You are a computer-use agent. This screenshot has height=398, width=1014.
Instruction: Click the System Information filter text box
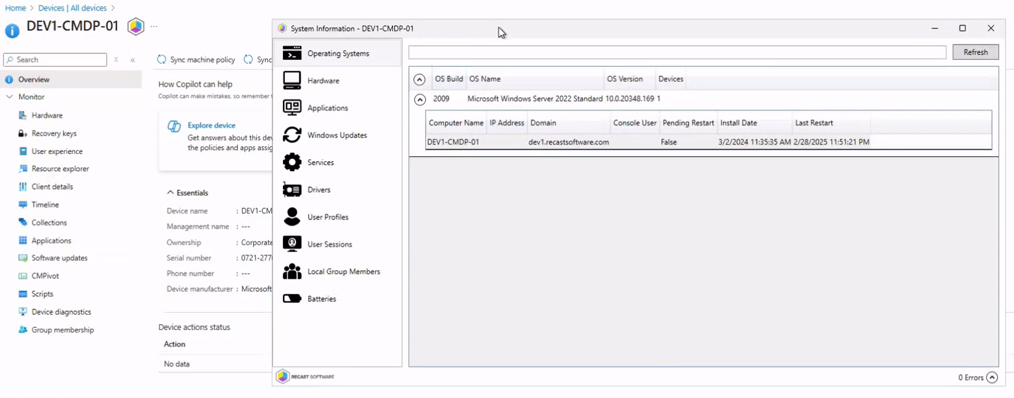tap(677, 52)
